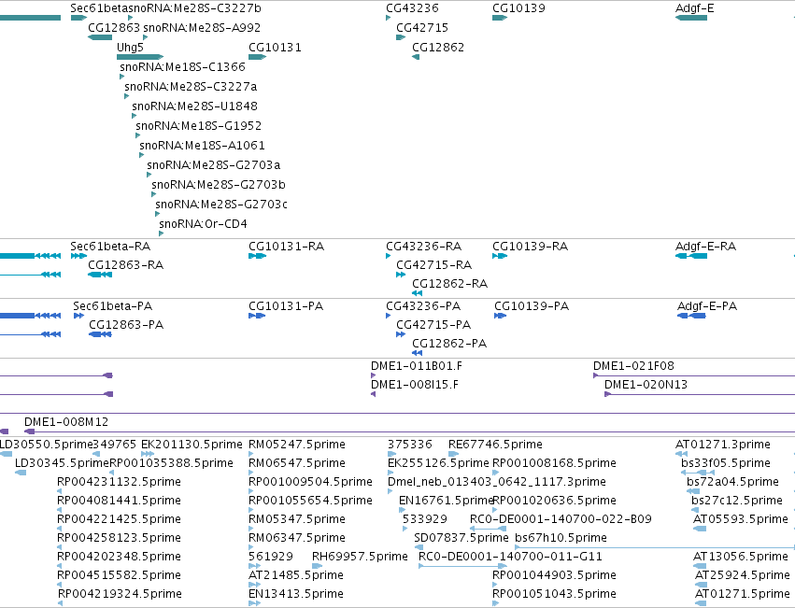Select the Uhg5 gene arrow glyph
The width and height of the screenshot is (795, 608).
(x=140, y=57)
